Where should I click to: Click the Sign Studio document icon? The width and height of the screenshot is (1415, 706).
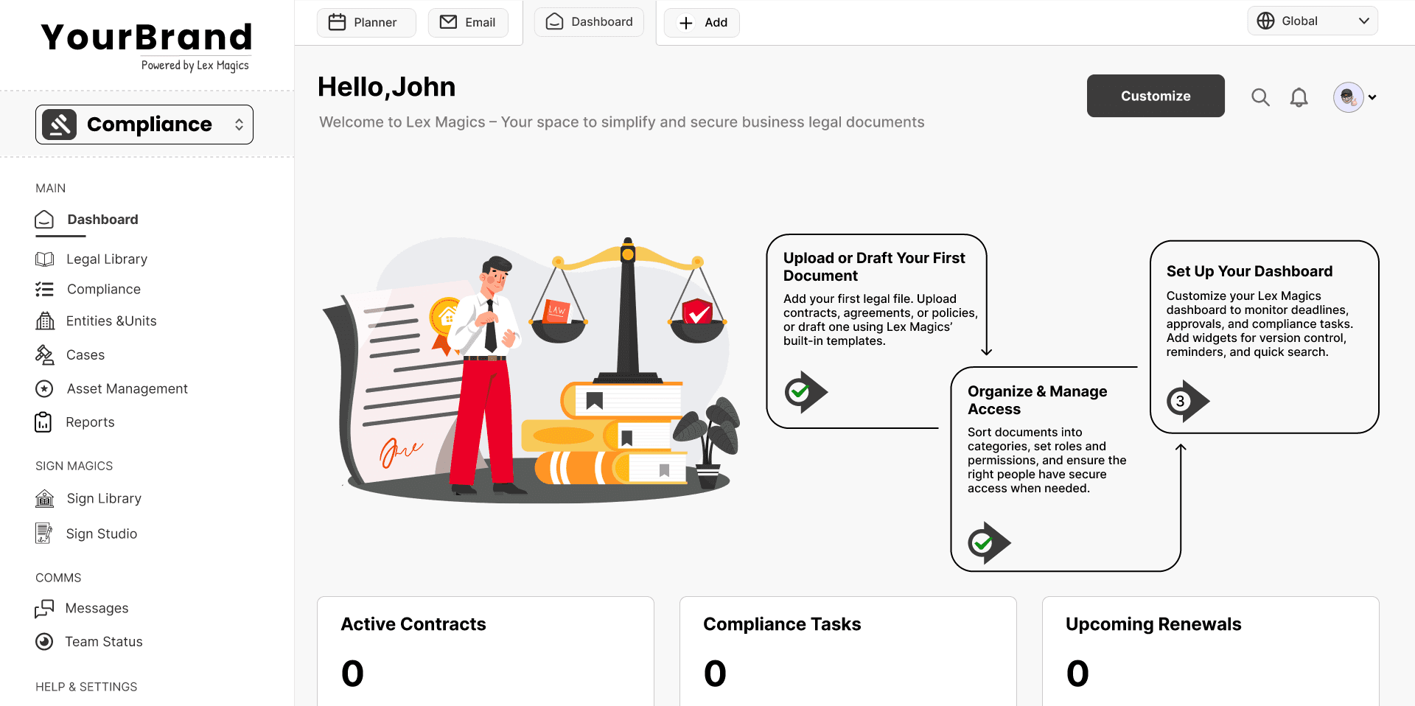[x=43, y=534]
